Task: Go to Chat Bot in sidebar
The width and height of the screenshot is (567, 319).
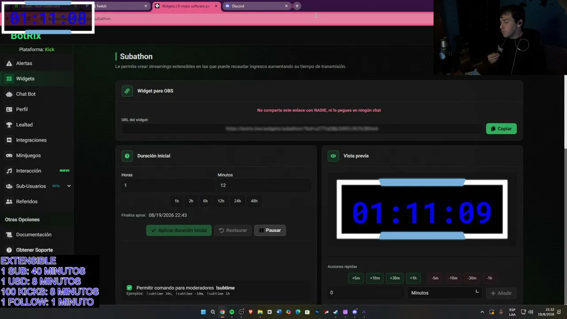Action: pyautogui.click(x=37, y=94)
